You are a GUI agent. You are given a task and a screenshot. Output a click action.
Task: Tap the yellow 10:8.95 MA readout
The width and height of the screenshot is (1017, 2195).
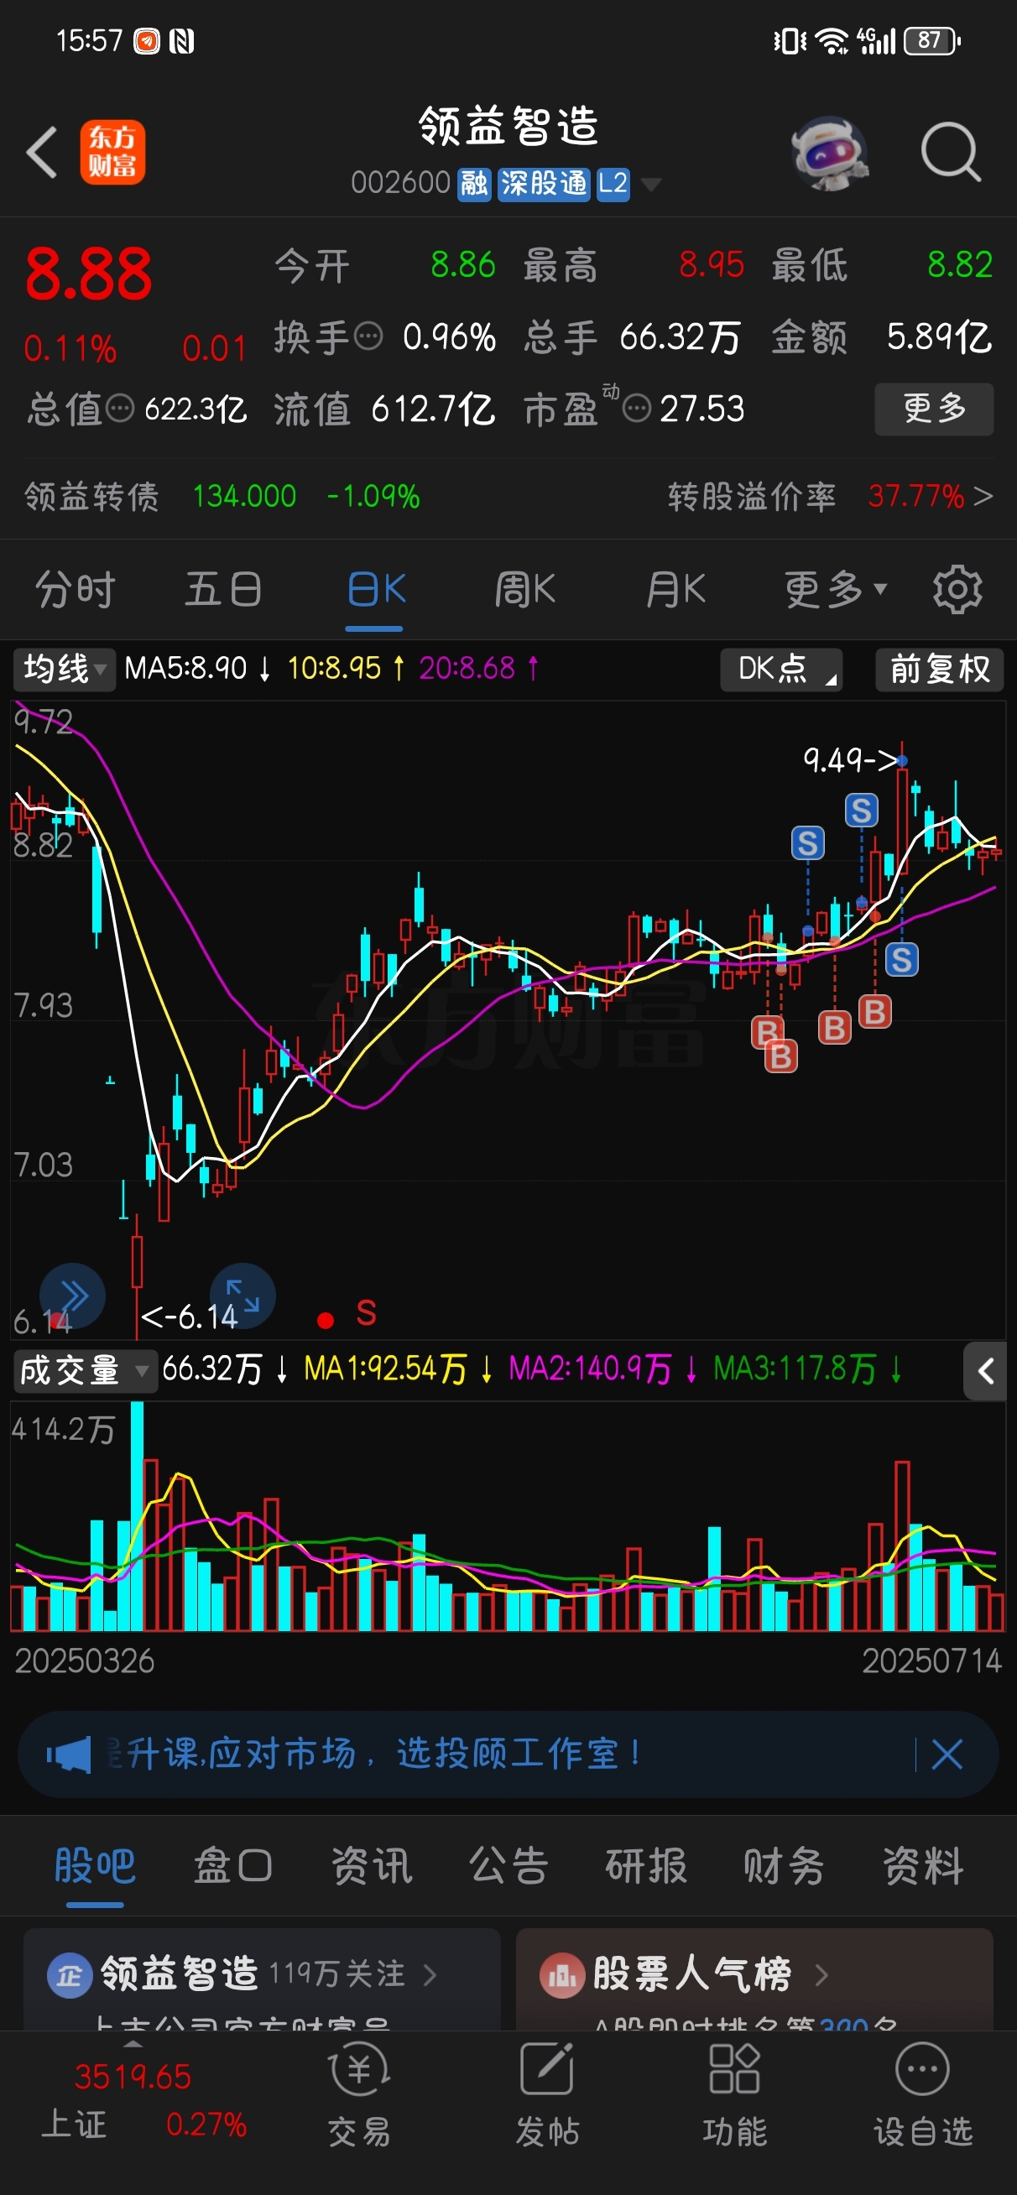click(347, 669)
